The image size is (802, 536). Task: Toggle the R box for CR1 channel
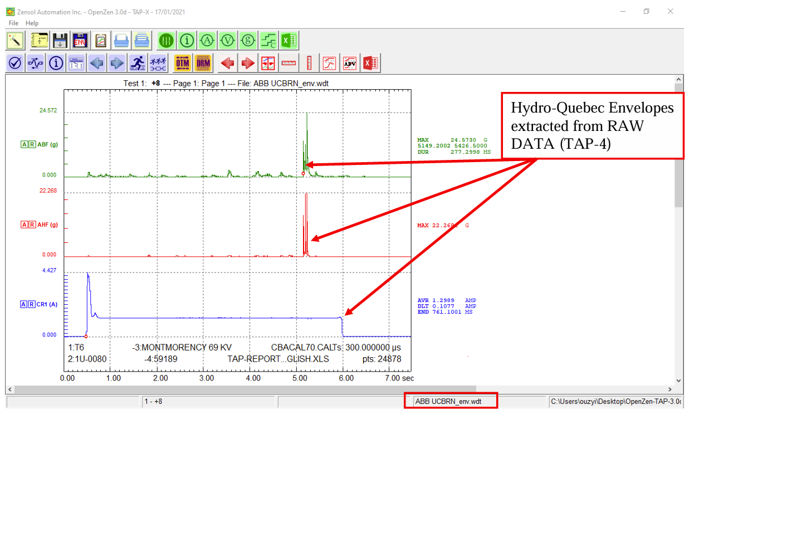tap(32, 305)
